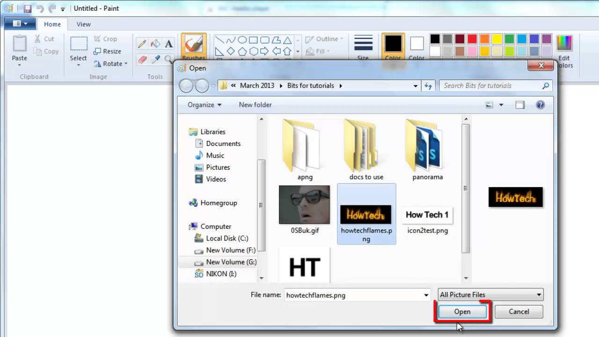Viewport: 599px width, 337px height.
Task: Click the help icon in the Open dialog
Action: click(540, 105)
